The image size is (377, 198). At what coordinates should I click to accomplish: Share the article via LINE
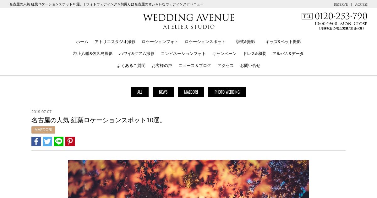point(59,141)
